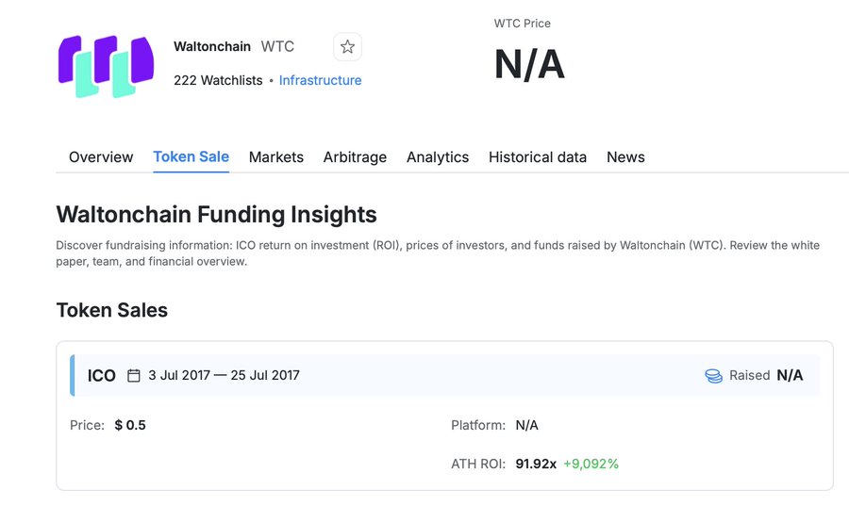Click the 'Token Sales' section heading
This screenshot has height=506, width=849.
pyautogui.click(x=112, y=310)
